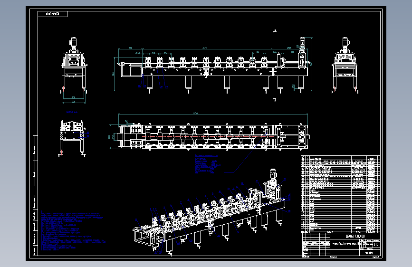Screen dimensions: 412x267
Task: Click the revision stamp fields in the left margin
Action: pos(35,195)
